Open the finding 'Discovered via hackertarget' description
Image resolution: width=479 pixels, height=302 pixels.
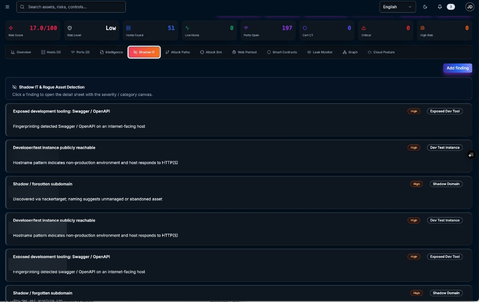coord(87,199)
